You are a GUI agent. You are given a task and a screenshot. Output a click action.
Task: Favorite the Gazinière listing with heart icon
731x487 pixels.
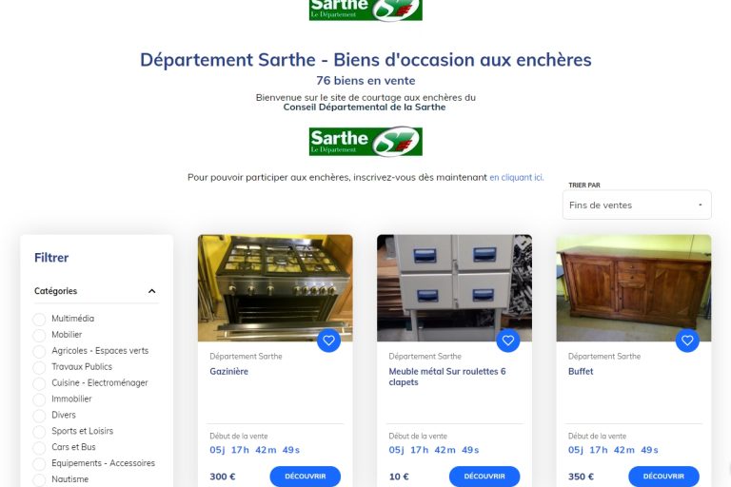pos(328,341)
